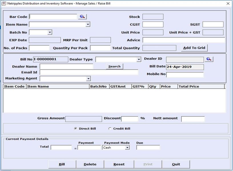Click the Delete button

click(90, 164)
